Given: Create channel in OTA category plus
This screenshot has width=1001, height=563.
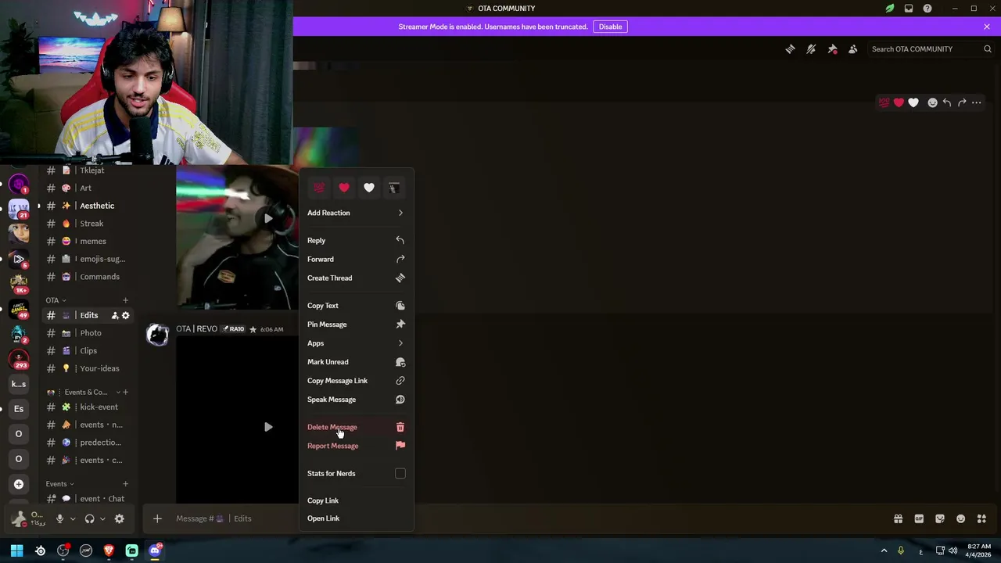Looking at the screenshot, I should tap(125, 300).
